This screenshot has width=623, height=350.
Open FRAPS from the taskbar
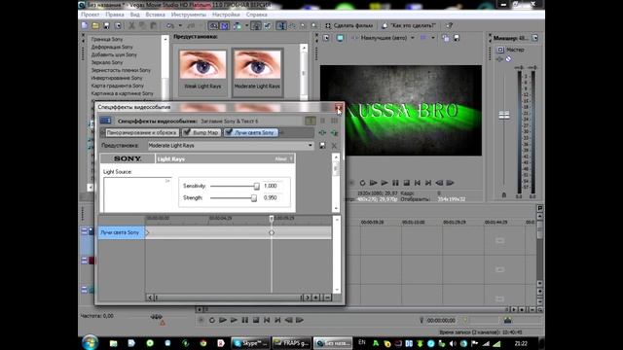292,343
